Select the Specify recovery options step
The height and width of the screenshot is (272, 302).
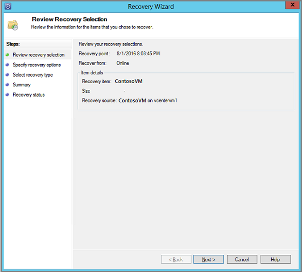(37, 65)
